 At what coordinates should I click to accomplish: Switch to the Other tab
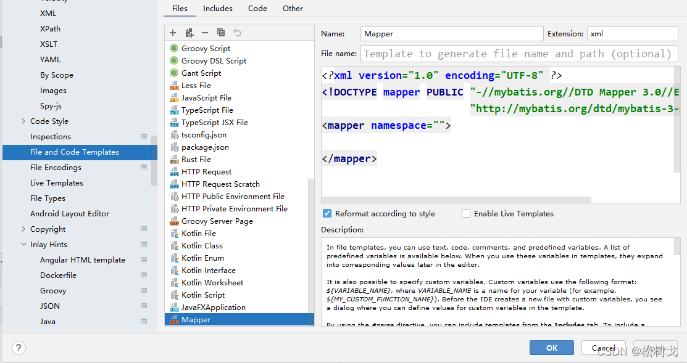click(x=293, y=8)
